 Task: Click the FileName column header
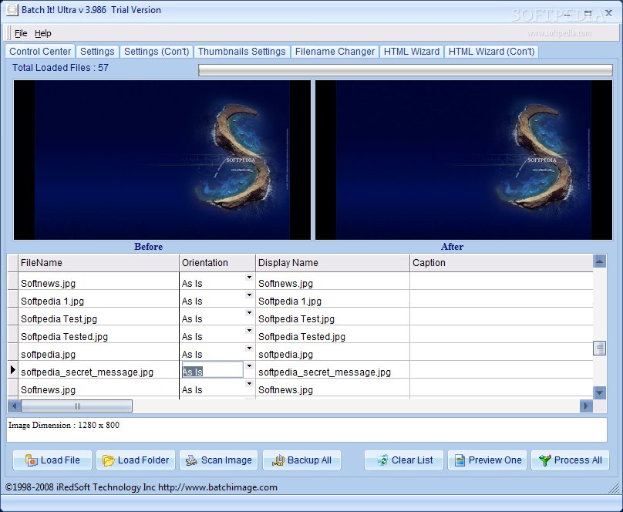99,263
